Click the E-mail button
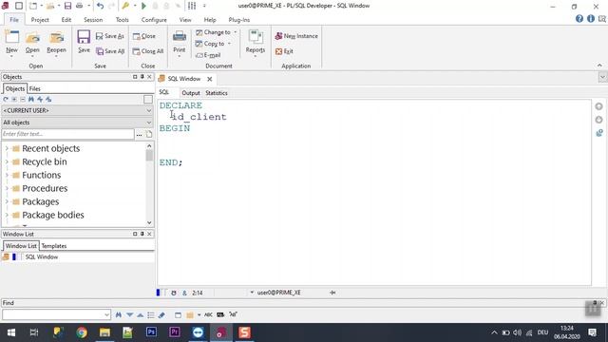Viewport: 608px width, 342px height. (x=208, y=55)
